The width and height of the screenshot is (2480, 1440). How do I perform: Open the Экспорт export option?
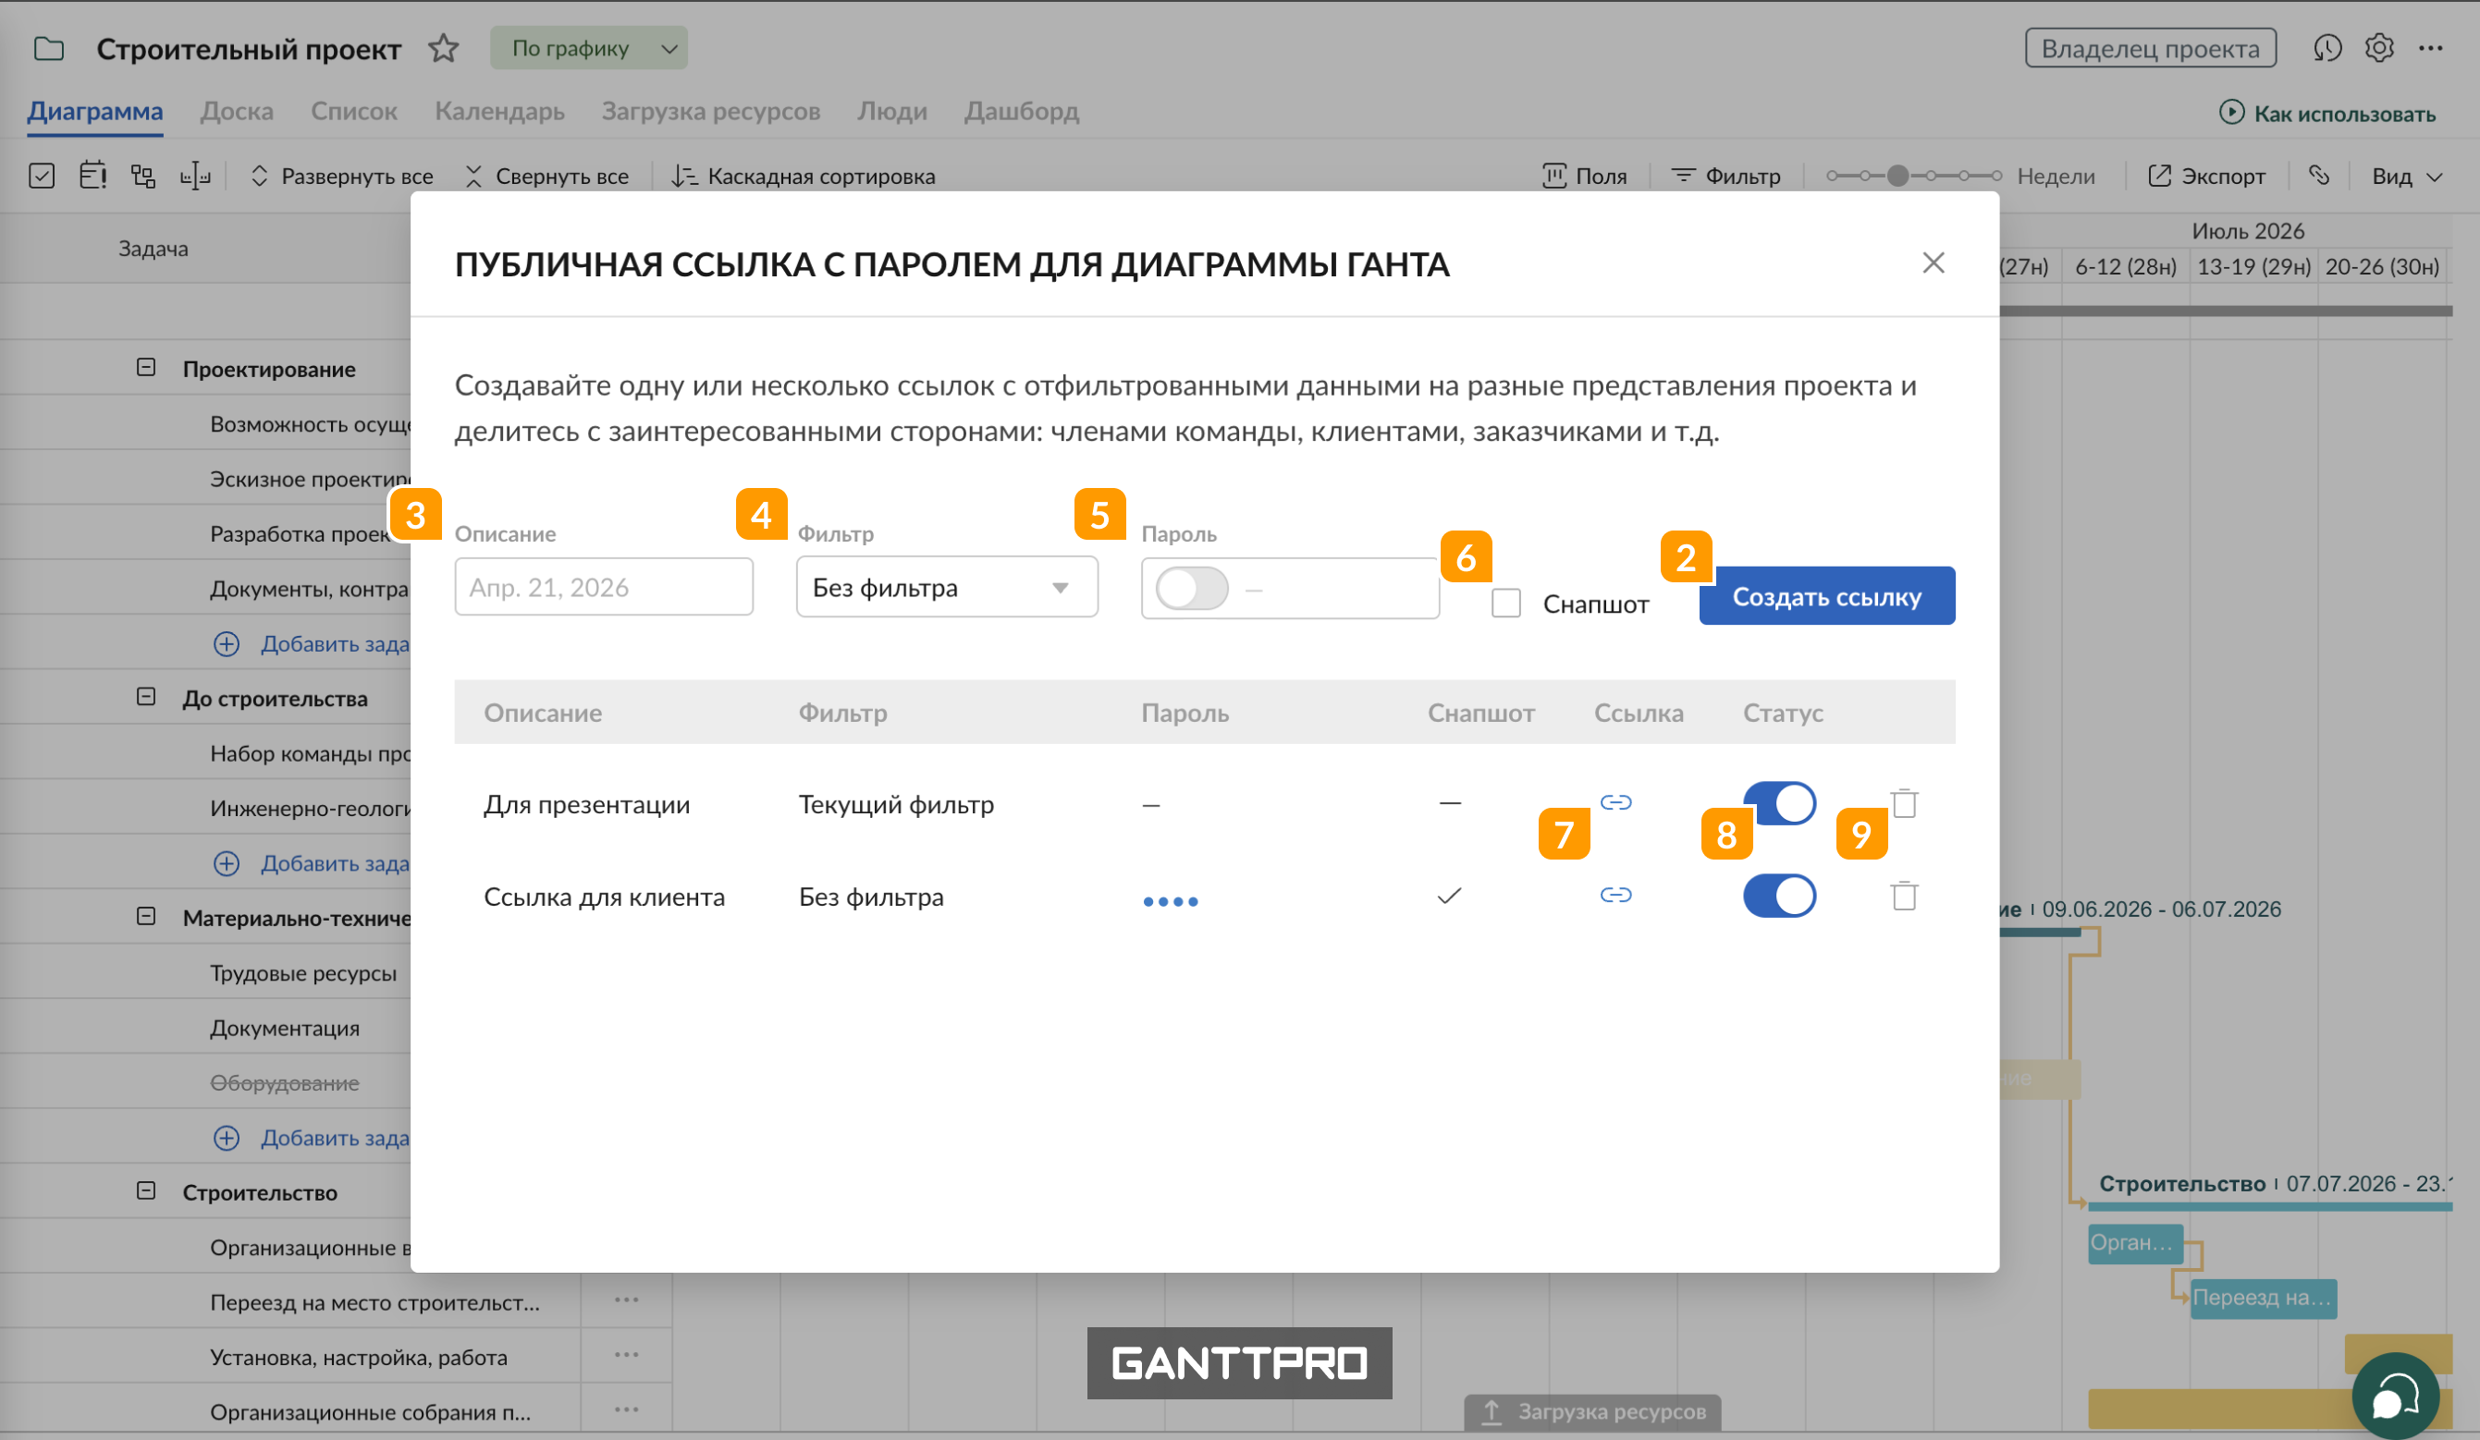click(x=2207, y=175)
